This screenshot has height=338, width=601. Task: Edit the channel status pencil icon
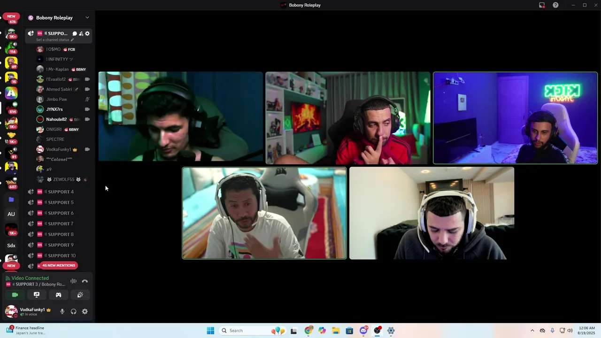coord(72,40)
